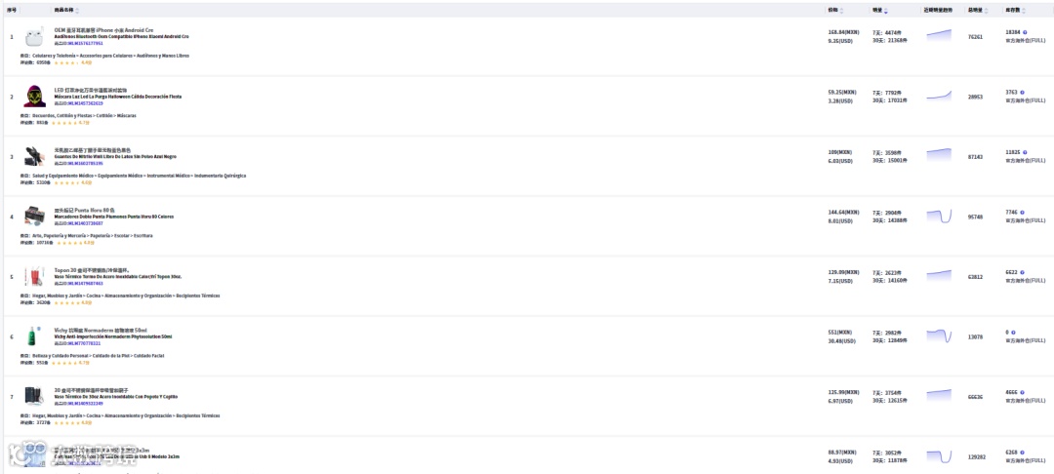Viewport: 1054px width, 474px height.
Task: Open the Vichy Normaderm bottle thumbnail
Action: coord(31,336)
